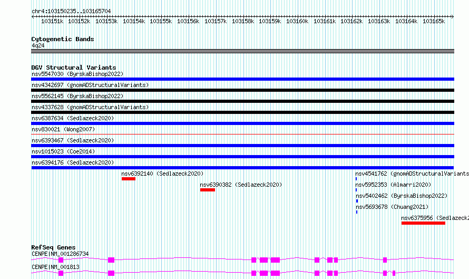Click the red nsv6392140 variant bar
The image size is (469, 279).
point(129,179)
